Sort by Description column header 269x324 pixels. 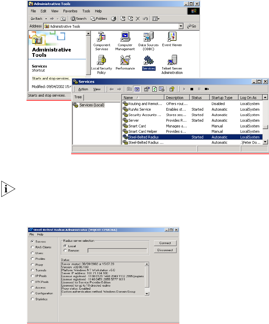pos(177,98)
